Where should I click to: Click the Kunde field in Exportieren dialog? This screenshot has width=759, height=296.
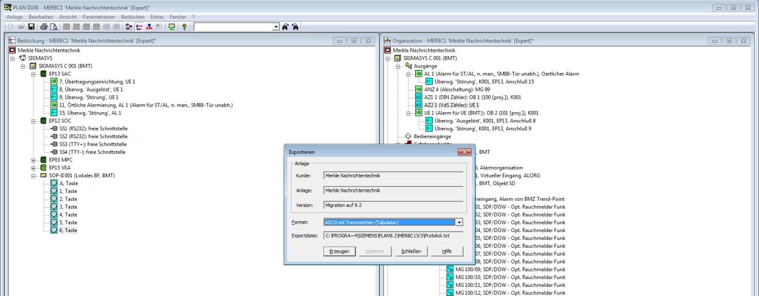(393, 175)
